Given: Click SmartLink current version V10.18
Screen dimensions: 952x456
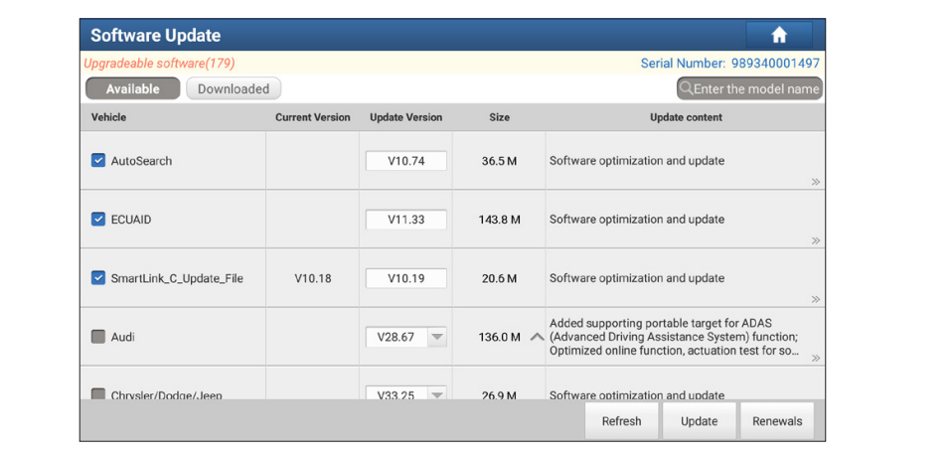Looking at the screenshot, I should point(313,279).
